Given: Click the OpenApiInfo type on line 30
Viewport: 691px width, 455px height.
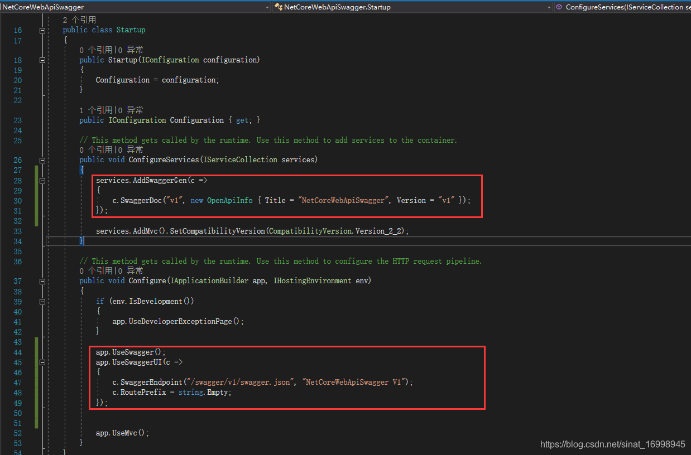Looking at the screenshot, I should (x=230, y=201).
